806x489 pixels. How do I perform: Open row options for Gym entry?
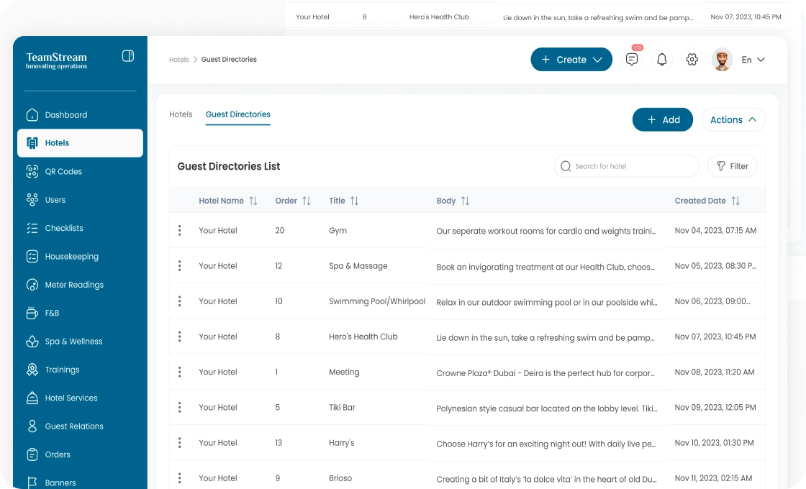(179, 231)
